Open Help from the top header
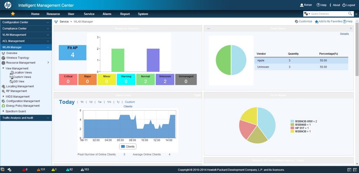 321,5
